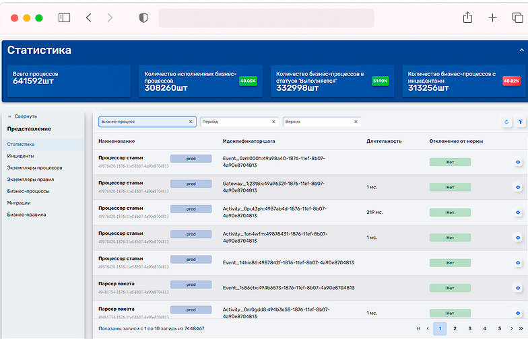
Task: Click the filter icon above the table
Action: click(520, 122)
